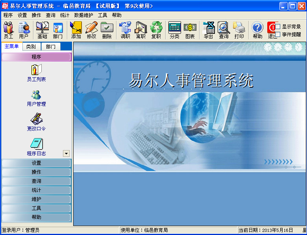Expand the 操作 sidebar section

pos(37,172)
